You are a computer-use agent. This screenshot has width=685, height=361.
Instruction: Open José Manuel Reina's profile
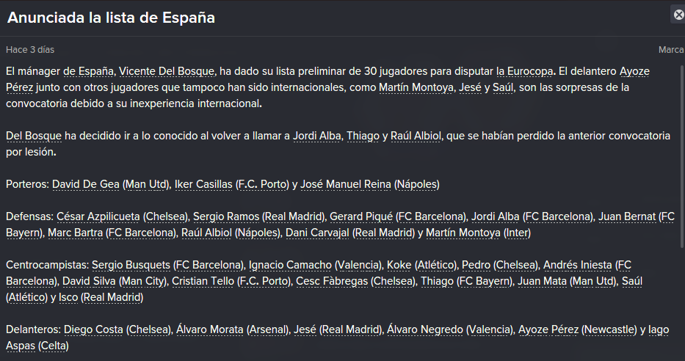[x=346, y=184]
